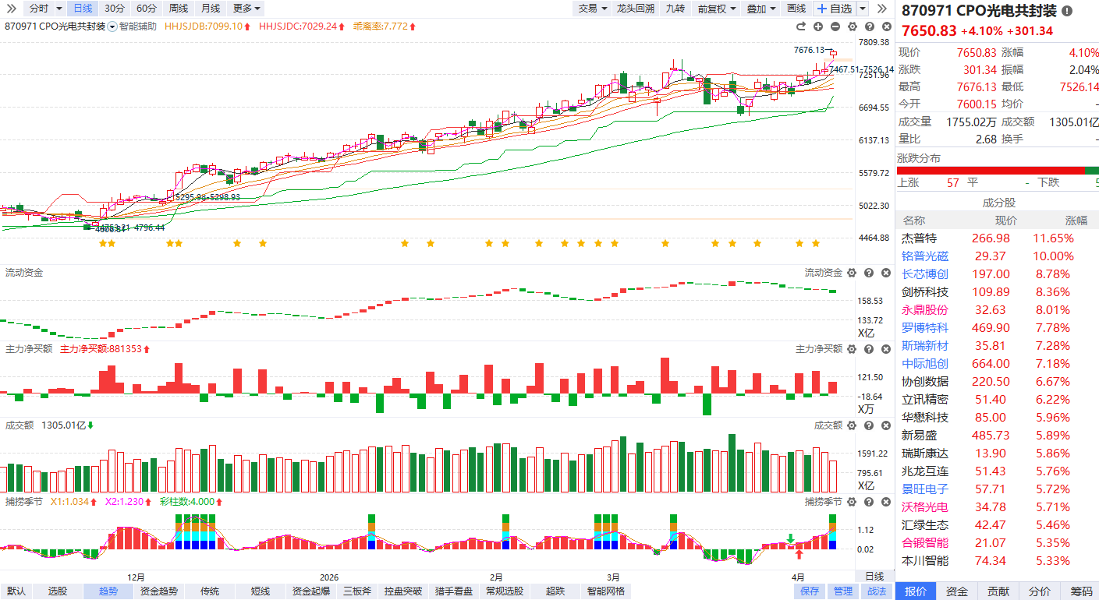Toggle 智能辅助 smart assist on chart
Viewport: 1099px width, 600px height.
[137, 26]
